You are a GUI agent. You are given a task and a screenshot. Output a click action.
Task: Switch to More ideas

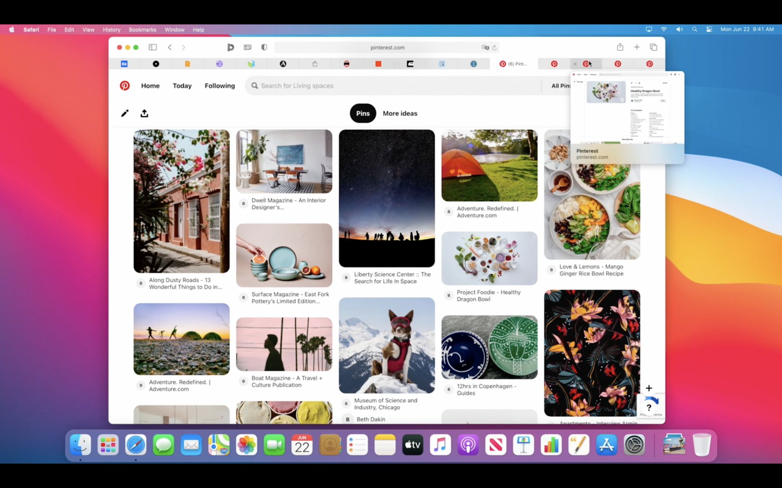400,113
